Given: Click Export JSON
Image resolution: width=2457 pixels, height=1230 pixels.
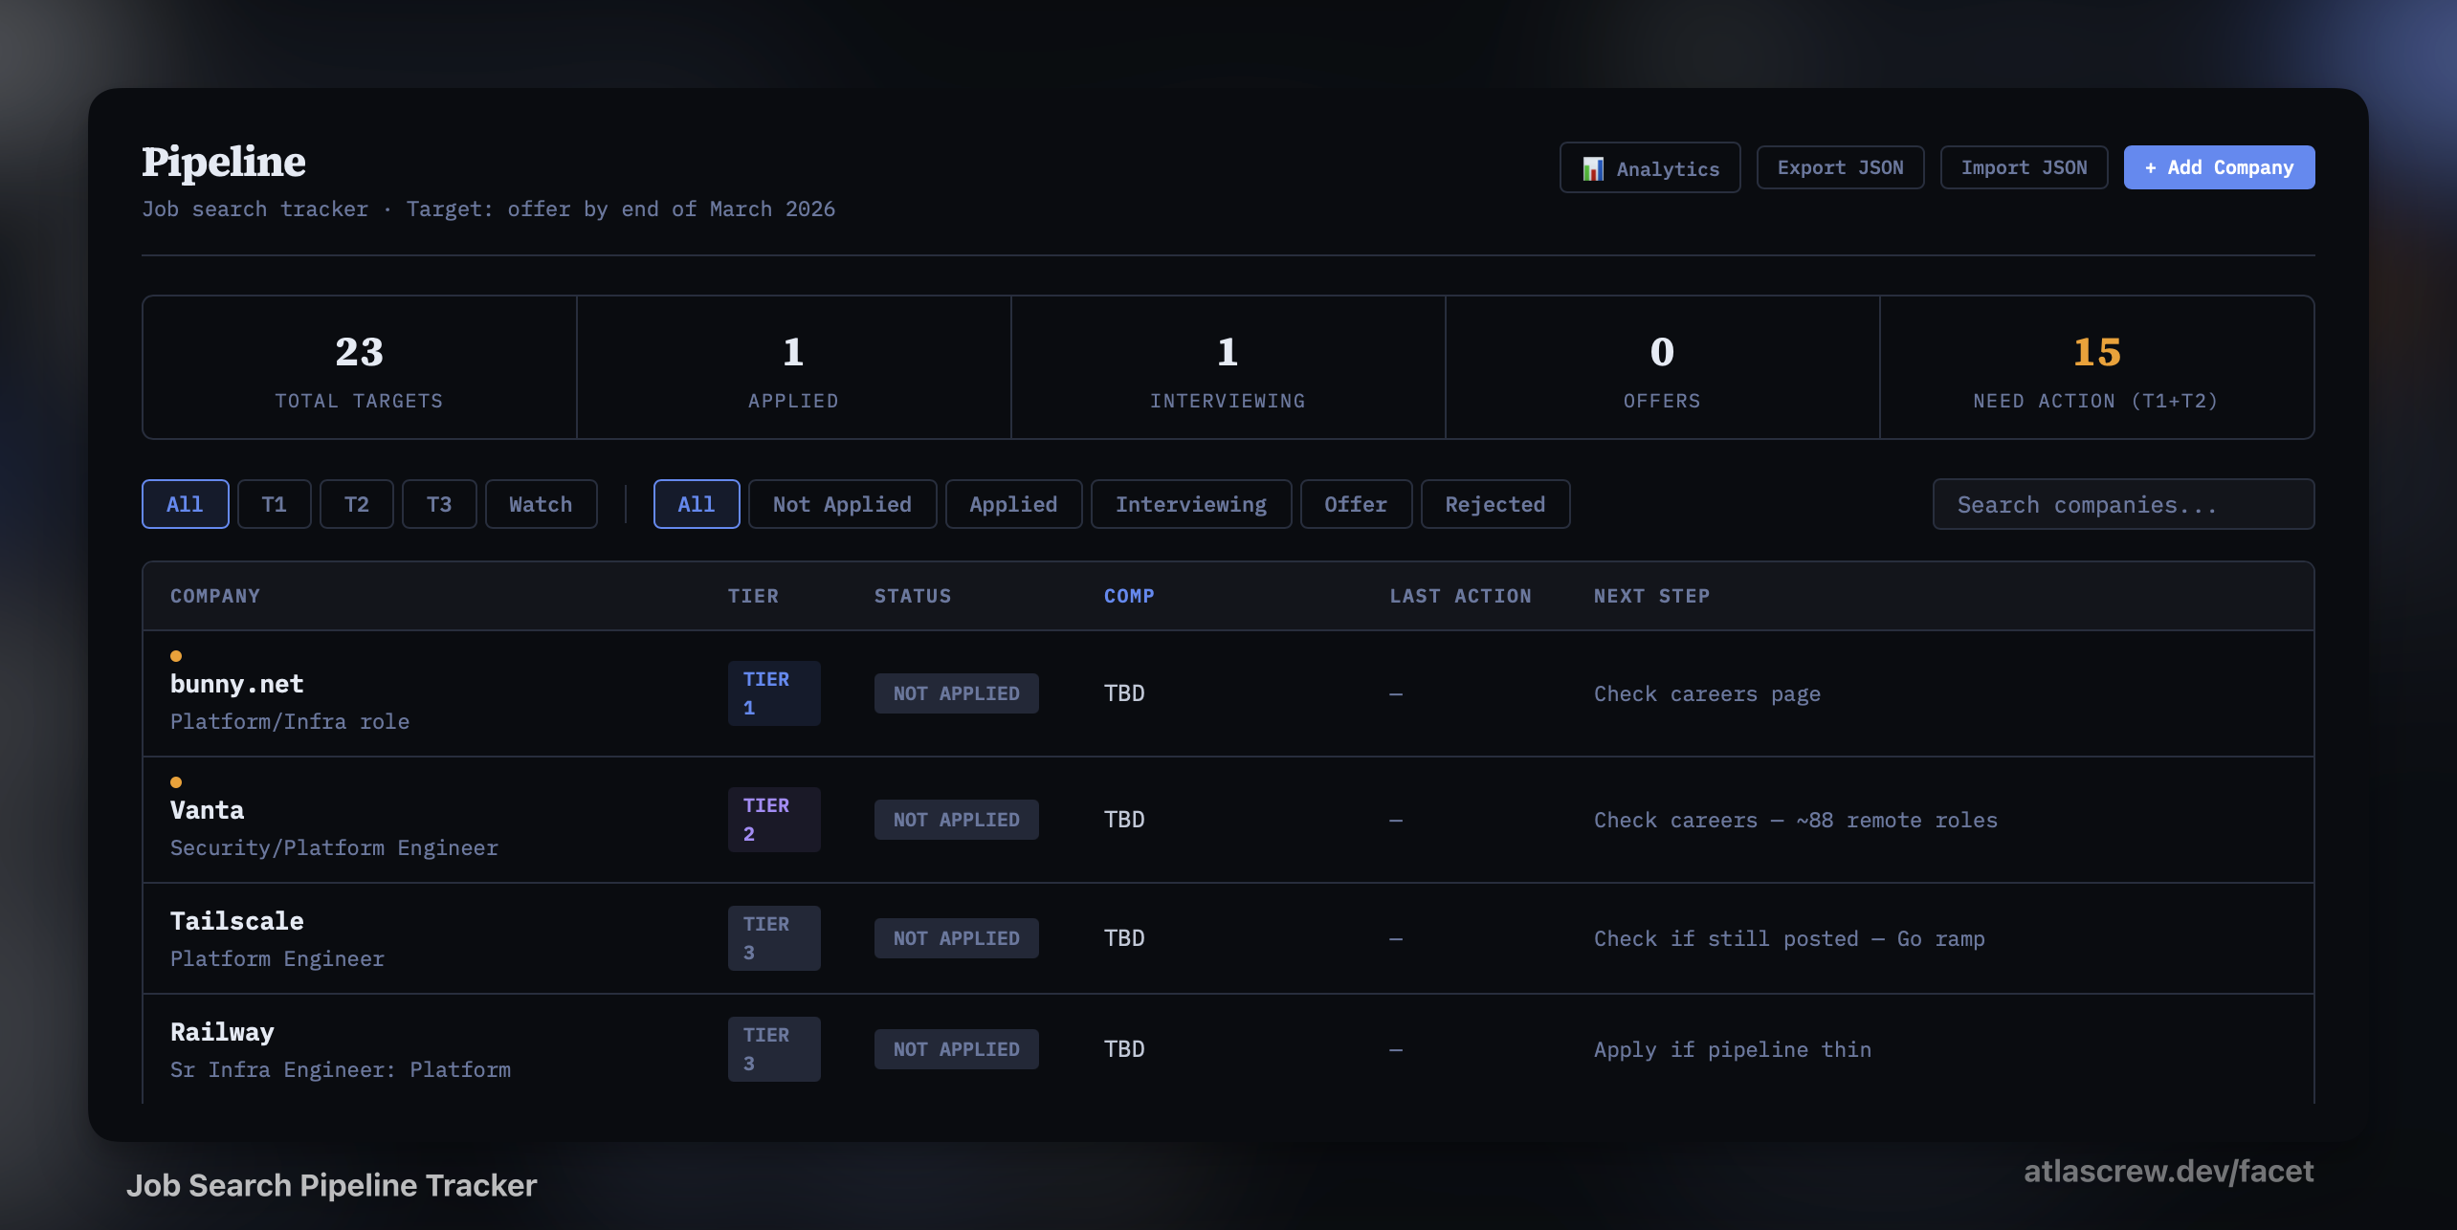Looking at the screenshot, I should coord(1840,166).
